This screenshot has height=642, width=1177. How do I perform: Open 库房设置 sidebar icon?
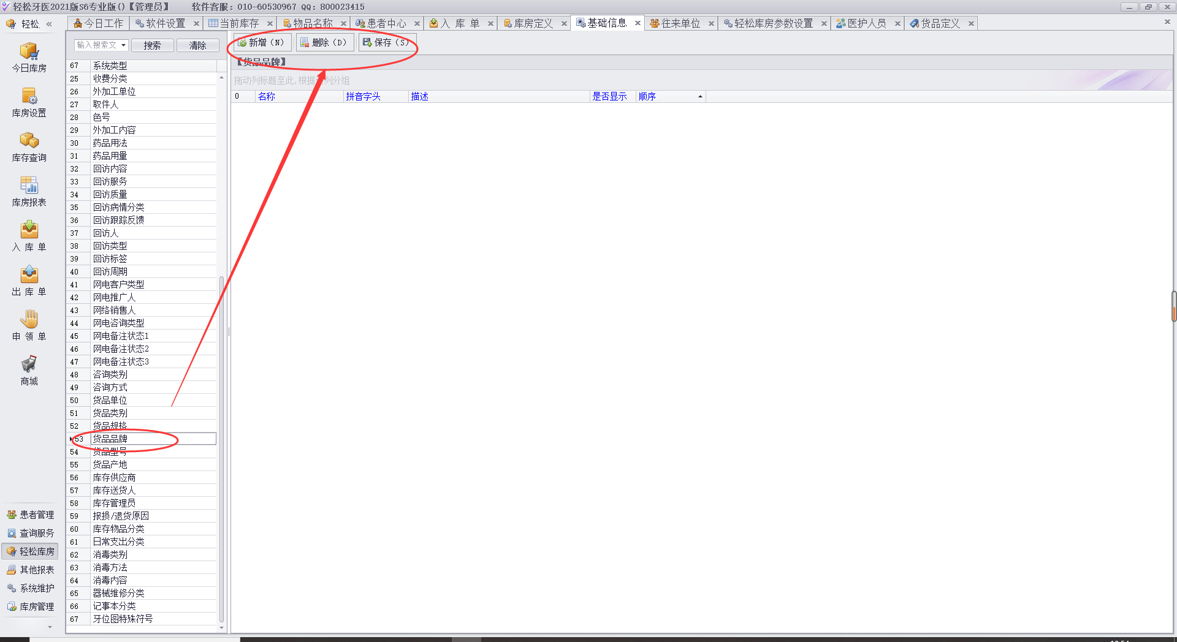pyautogui.click(x=29, y=102)
